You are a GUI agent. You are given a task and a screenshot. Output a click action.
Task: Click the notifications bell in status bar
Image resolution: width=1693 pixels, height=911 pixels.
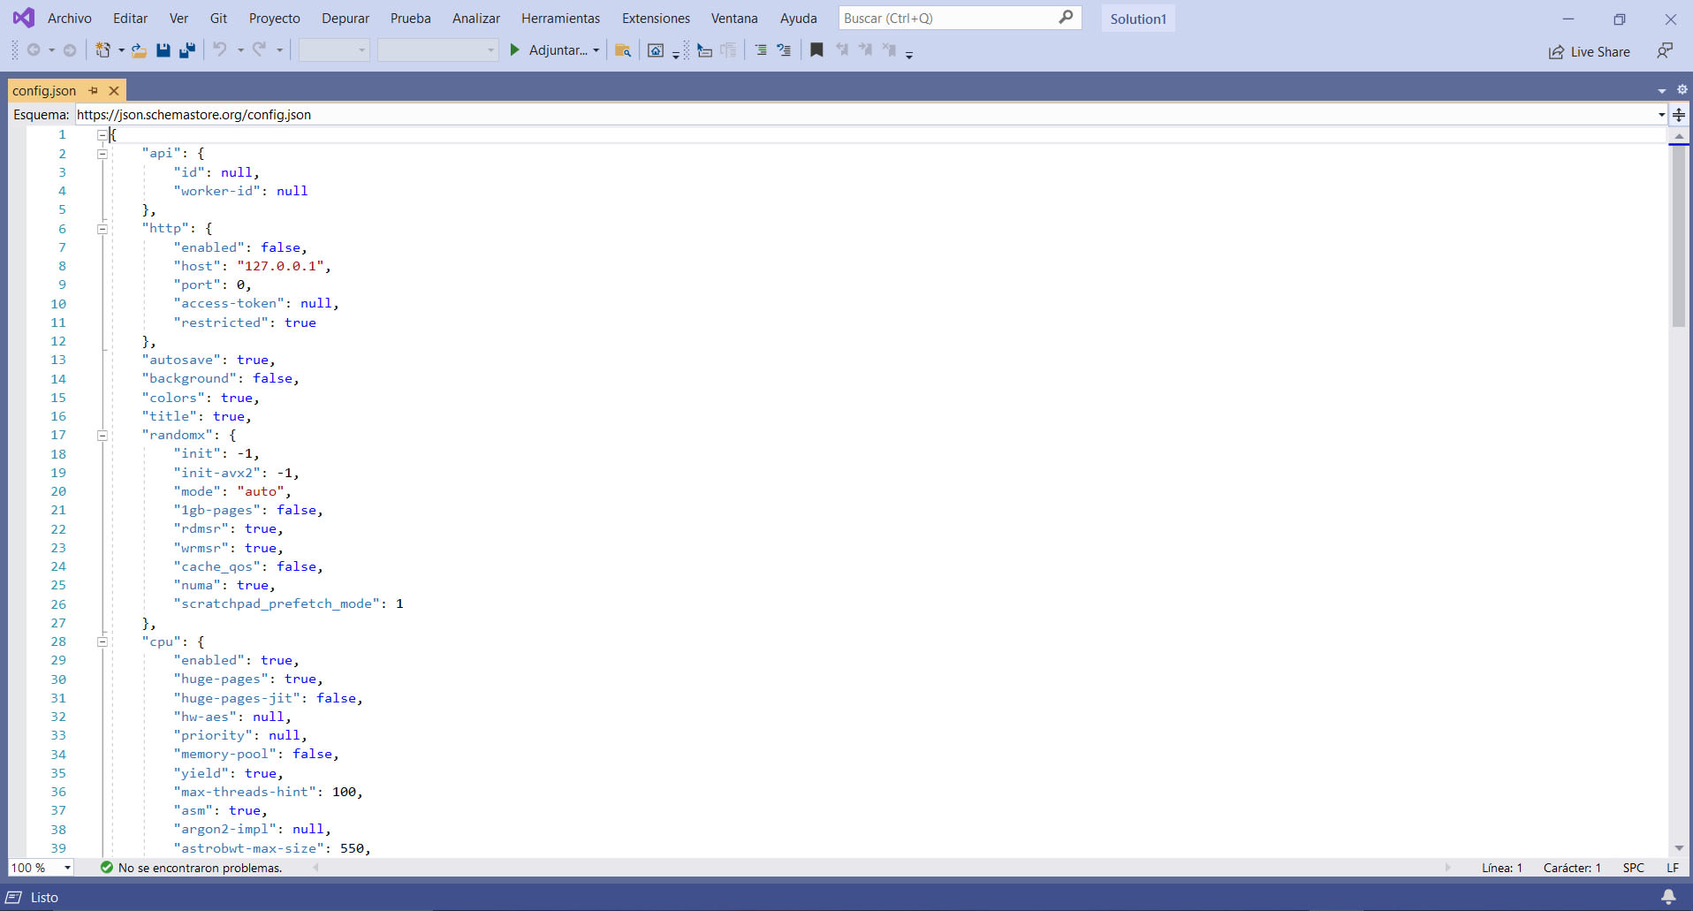1668,897
